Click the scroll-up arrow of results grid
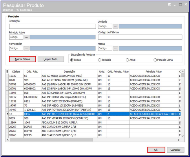 182,72
